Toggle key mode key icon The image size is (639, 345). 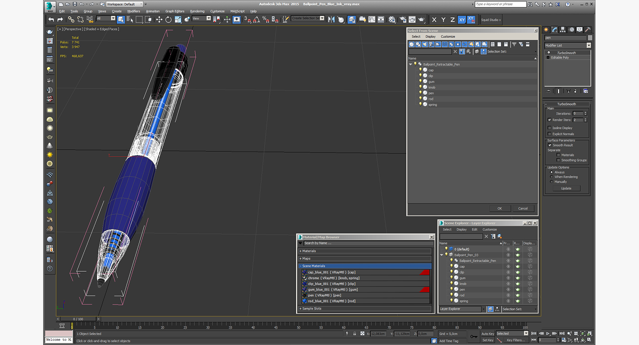474,336
